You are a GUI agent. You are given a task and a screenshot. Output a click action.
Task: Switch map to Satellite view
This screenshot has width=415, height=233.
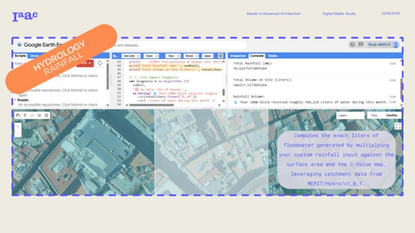[391, 116]
